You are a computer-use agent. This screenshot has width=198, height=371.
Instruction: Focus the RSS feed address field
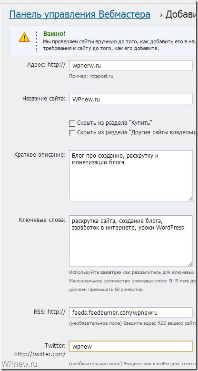coord(131,312)
